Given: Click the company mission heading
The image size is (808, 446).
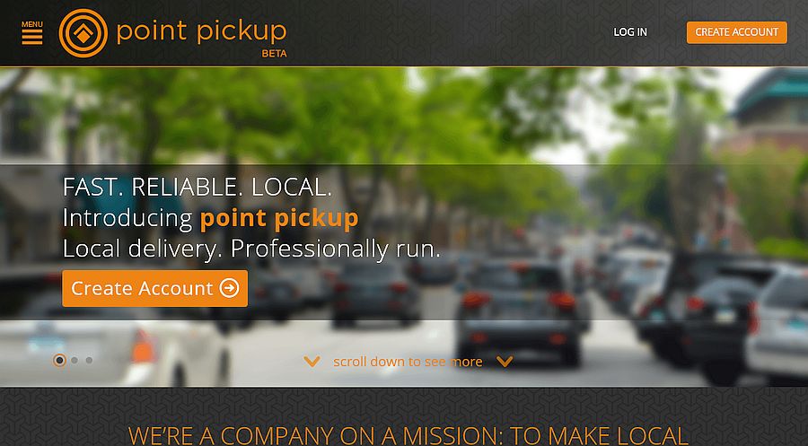Looking at the screenshot, I should point(408,436).
